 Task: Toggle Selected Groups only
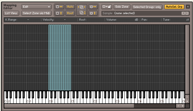(x=147, y=7)
